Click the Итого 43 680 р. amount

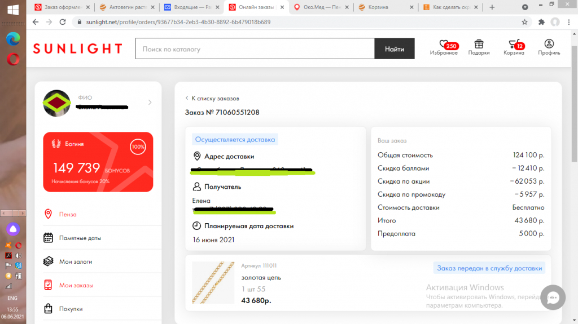tap(529, 220)
